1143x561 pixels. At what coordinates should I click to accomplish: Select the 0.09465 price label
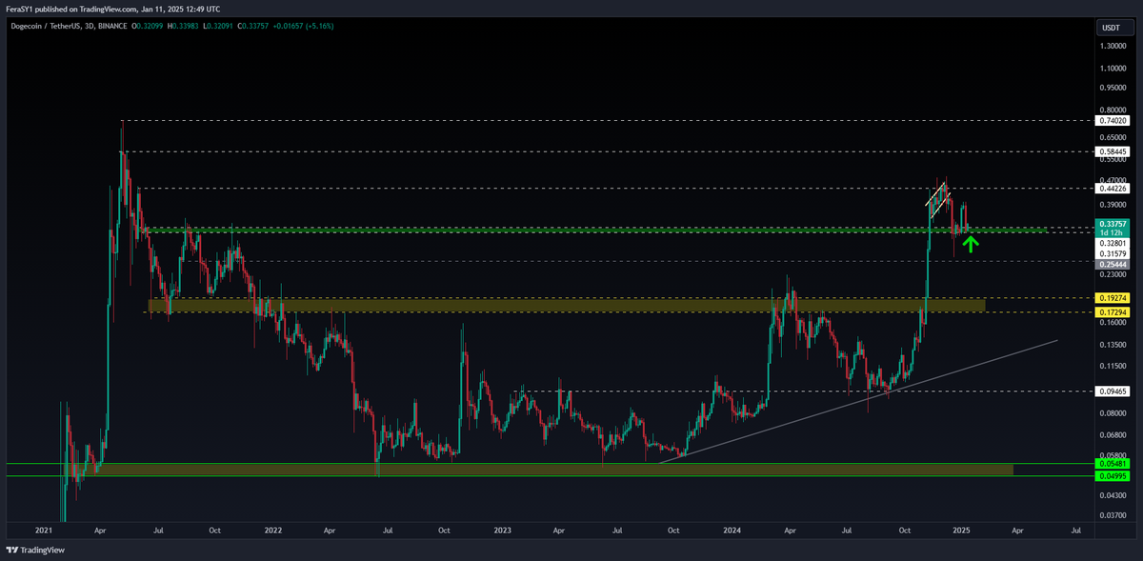coord(1113,391)
